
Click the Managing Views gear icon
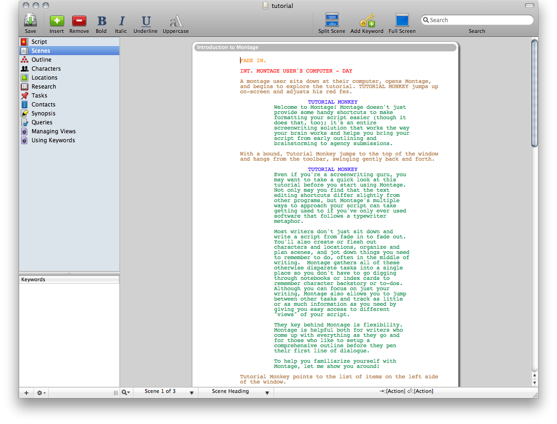coord(24,131)
